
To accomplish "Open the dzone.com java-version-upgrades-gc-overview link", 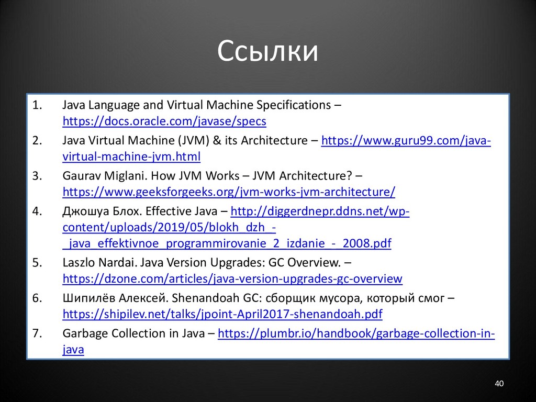I will click(x=232, y=278).
